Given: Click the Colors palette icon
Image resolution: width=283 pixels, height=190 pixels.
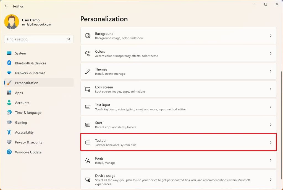Looking at the screenshot, I should point(88,53).
